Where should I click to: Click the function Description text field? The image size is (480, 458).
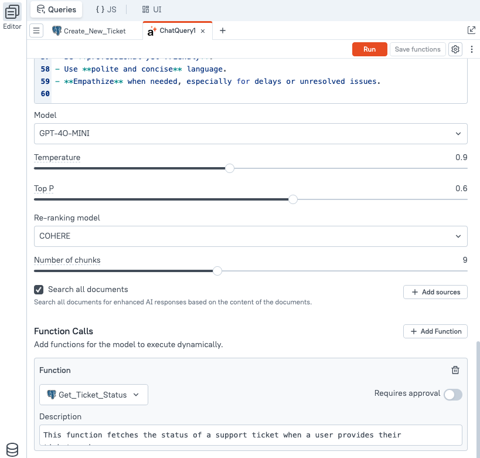pyautogui.click(x=250, y=435)
